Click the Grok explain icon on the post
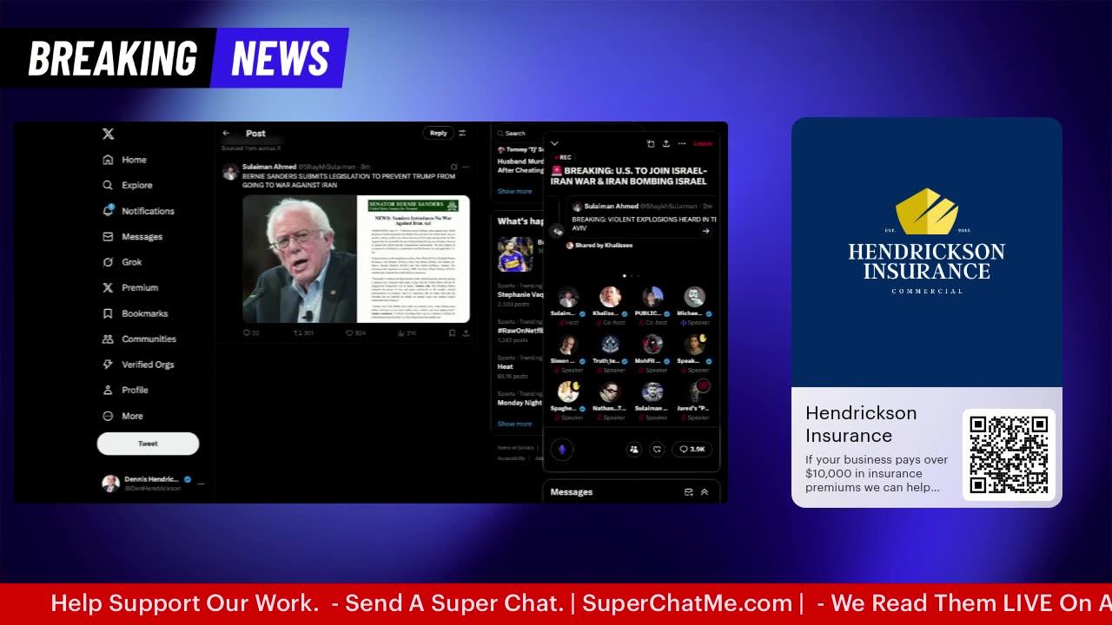1112x625 pixels. click(x=453, y=167)
